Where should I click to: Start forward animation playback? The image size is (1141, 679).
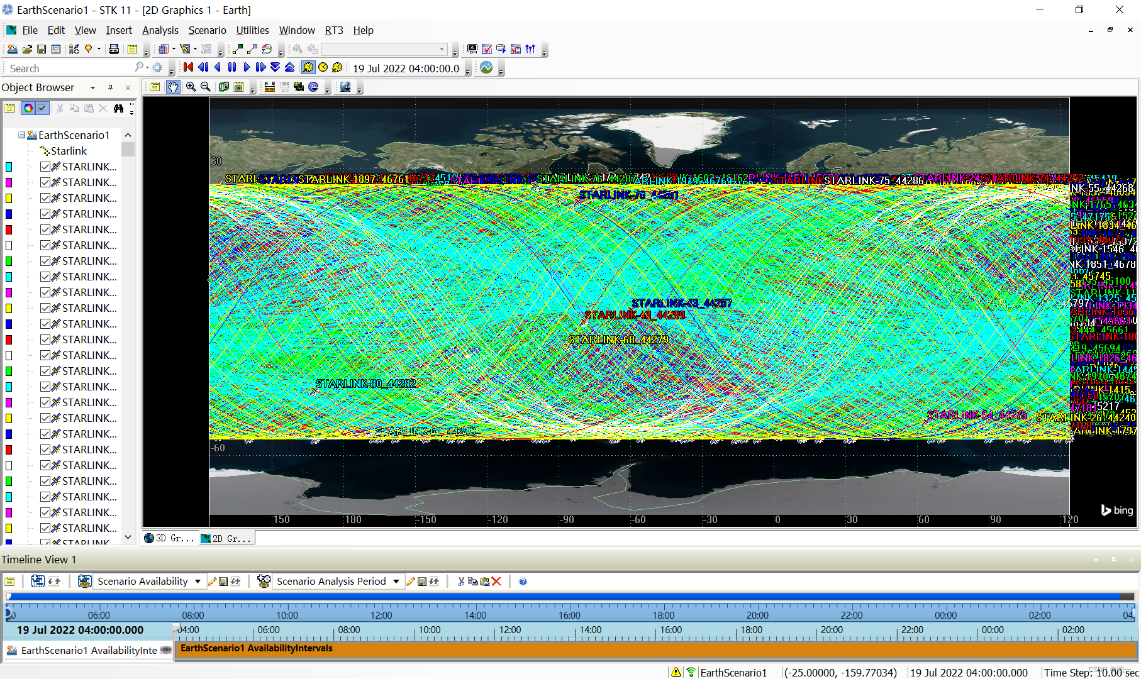click(x=247, y=67)
